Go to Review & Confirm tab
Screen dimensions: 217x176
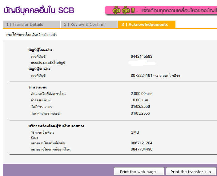89,25
